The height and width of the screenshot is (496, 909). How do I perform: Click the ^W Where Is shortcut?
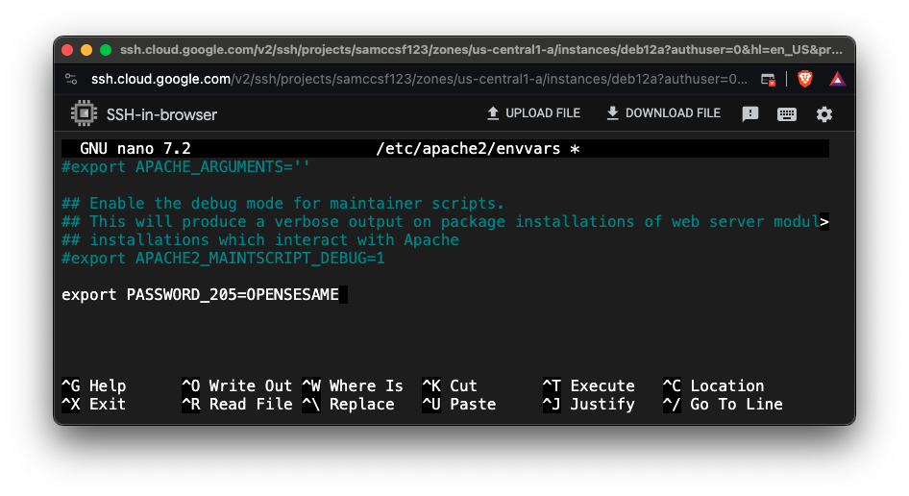353,385
